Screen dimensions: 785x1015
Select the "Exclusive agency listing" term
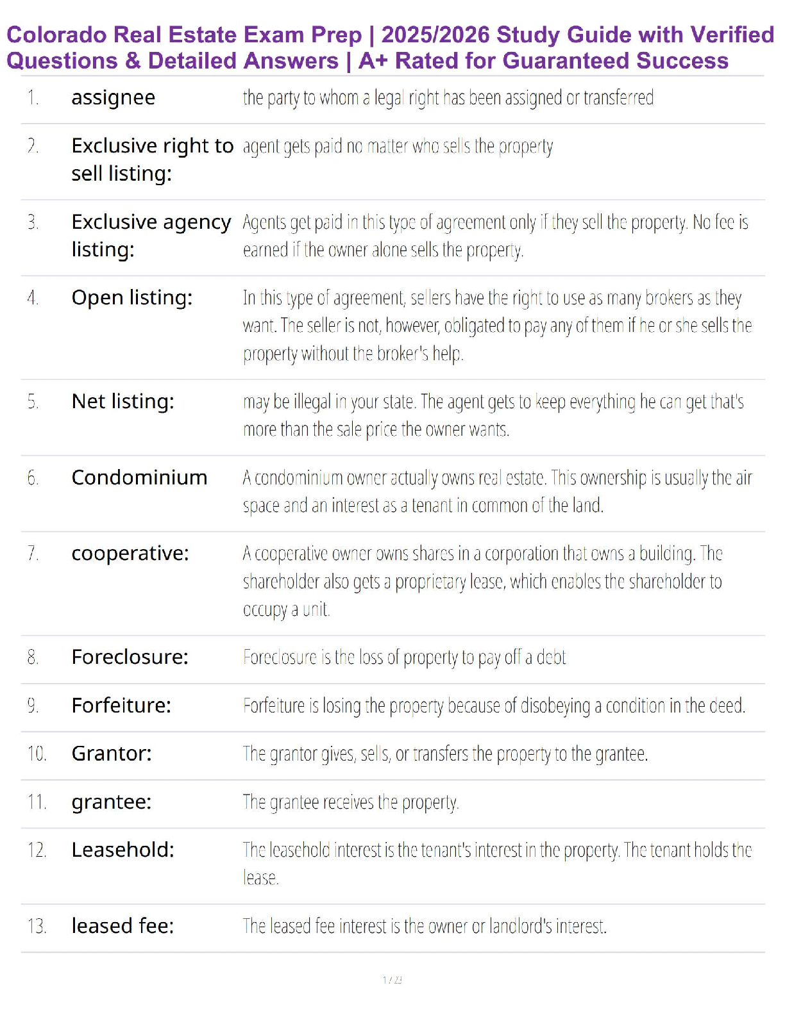pos(151,235)
